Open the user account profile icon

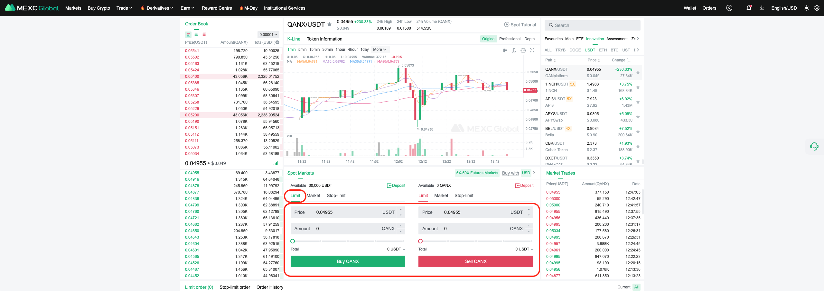[729, 8]
